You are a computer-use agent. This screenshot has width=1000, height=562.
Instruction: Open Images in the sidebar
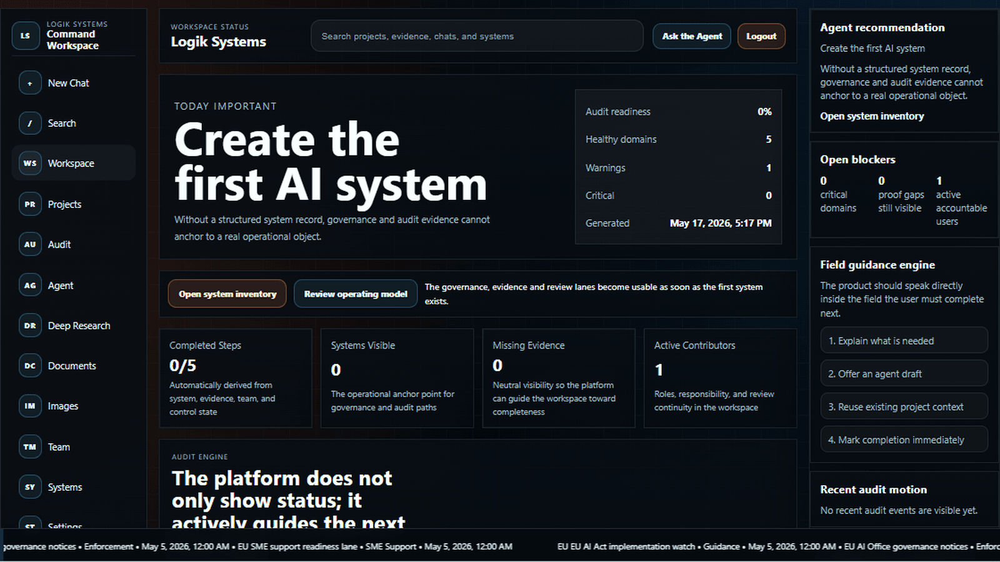pyautogui.click(x=74, y=406)
